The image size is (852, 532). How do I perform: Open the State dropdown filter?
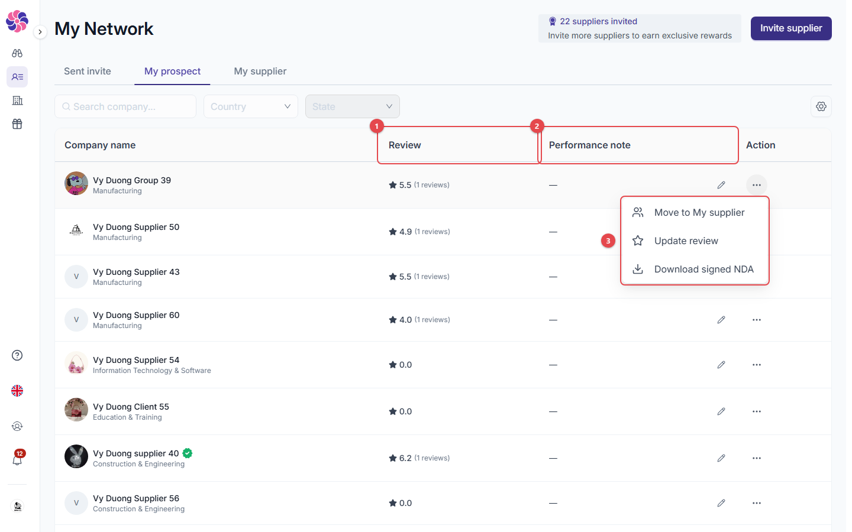point(353,106)
